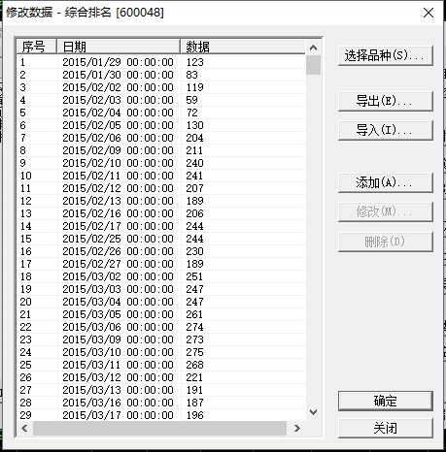Select row dated 2015/02/06 00:00:00
Screen dimensions: 446x452
point(161,138)
